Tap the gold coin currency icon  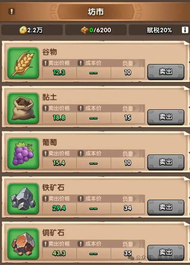[23, 30]
